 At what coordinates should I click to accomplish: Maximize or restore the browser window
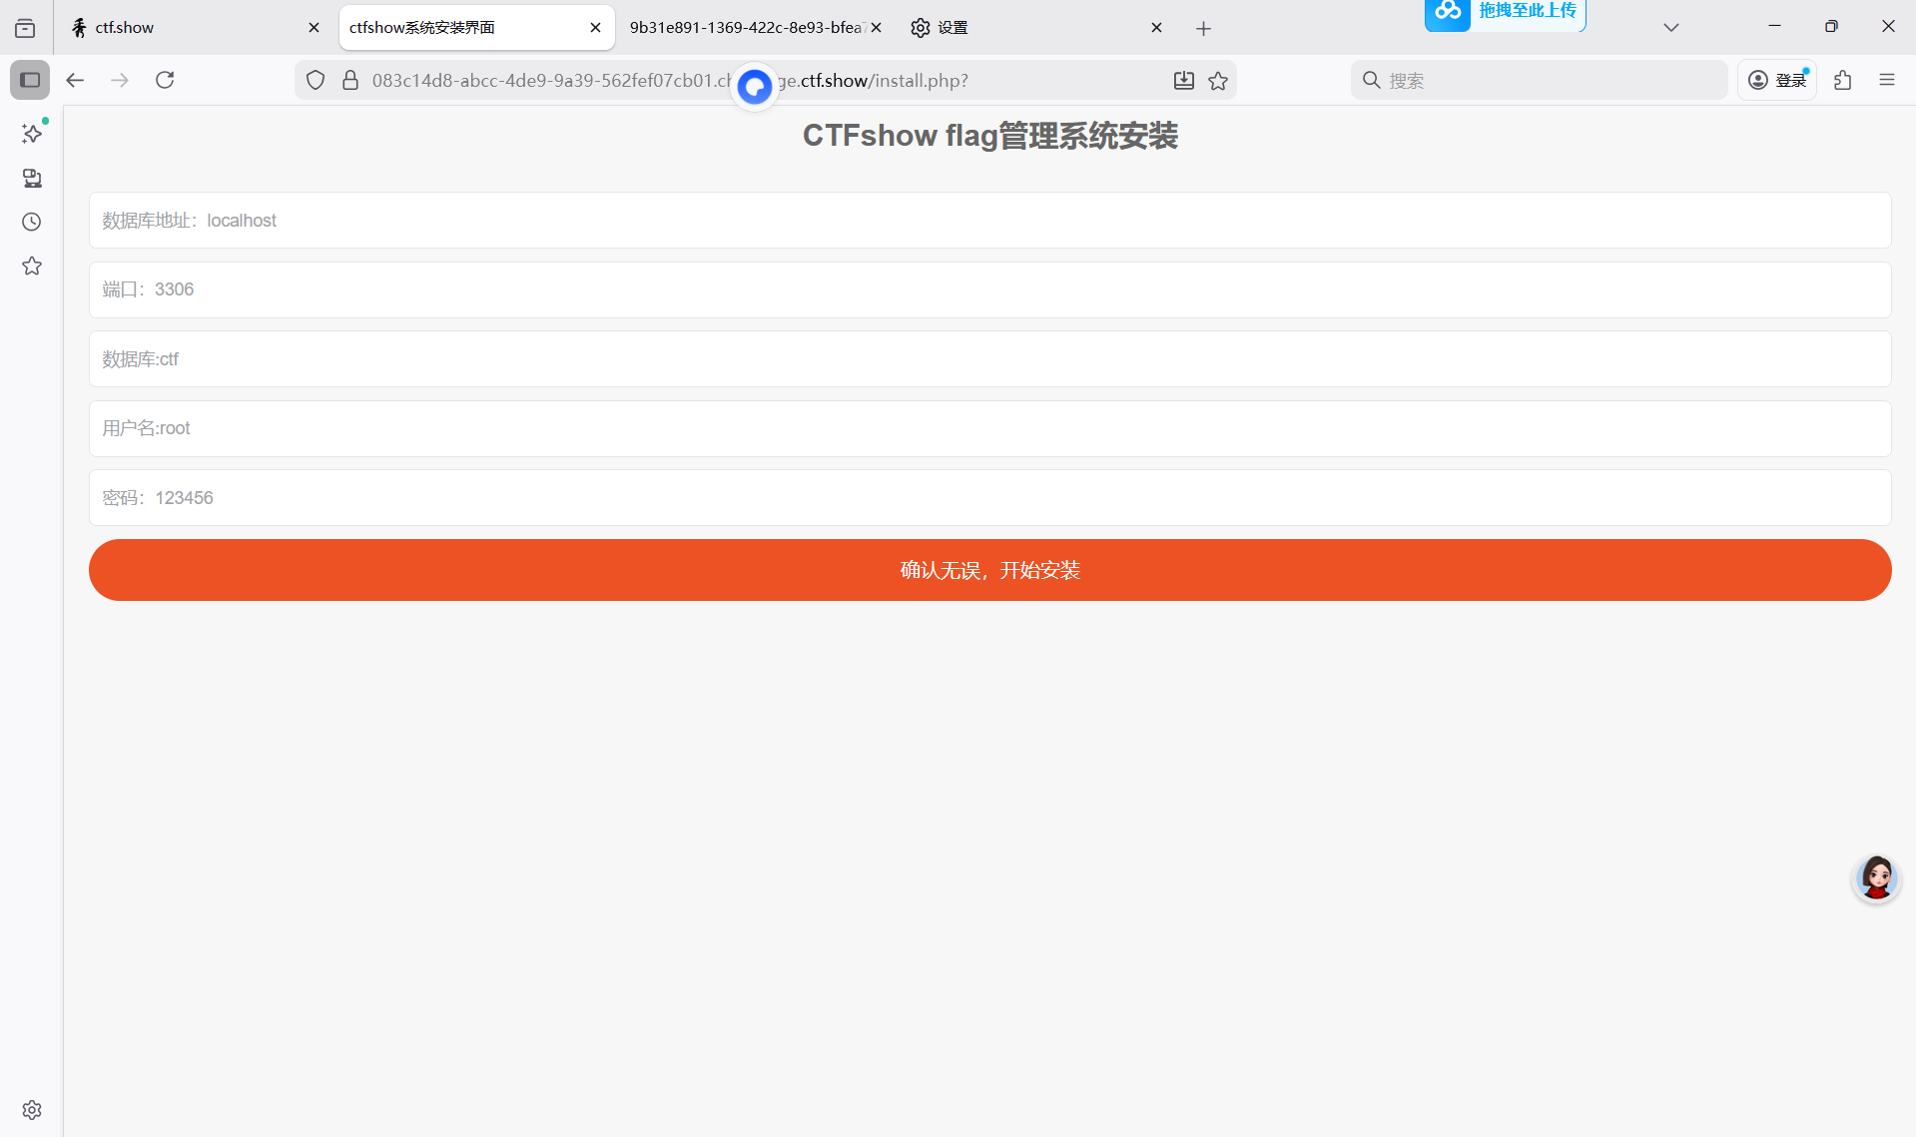1831,27
